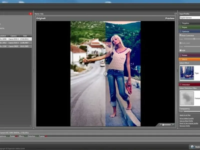This screenshot has height=150, width=200.
Task: Click the zoom-in magnifier icon under the preview
Action: (x=172, y=125)
